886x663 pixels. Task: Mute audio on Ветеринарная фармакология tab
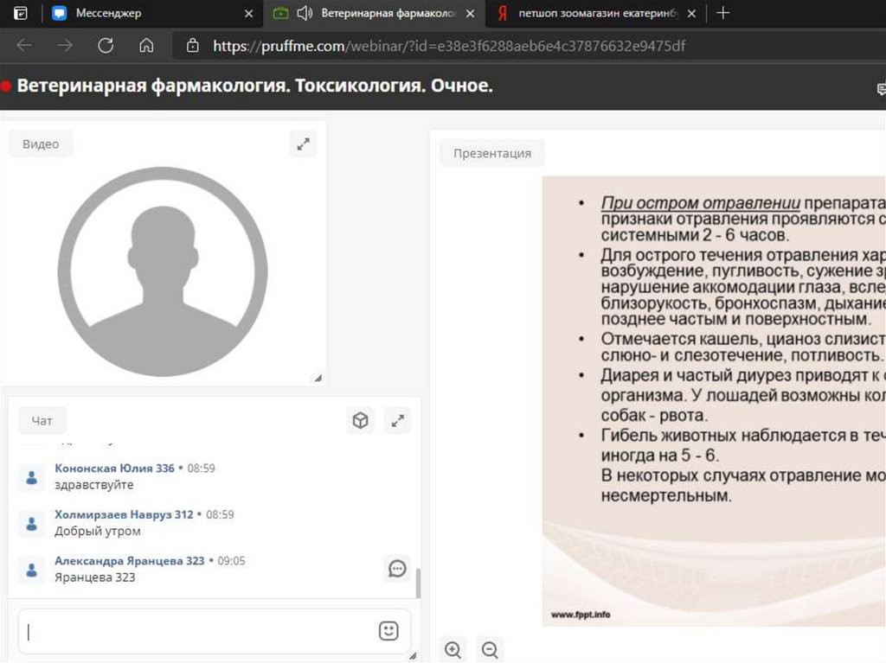click(304, 13)
